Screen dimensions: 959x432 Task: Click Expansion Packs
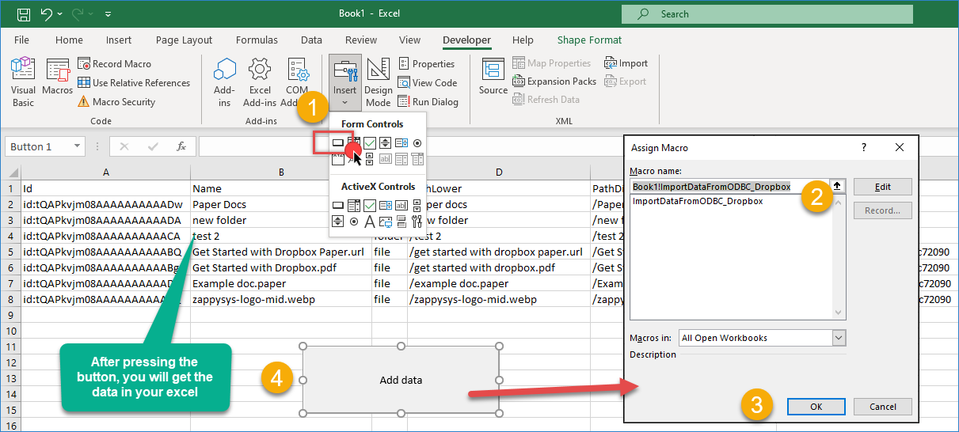pyautogui.click(x=554, y=81)
